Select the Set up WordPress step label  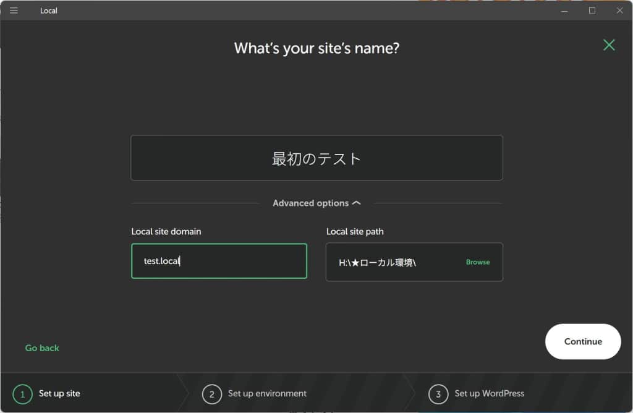[489, 394]
